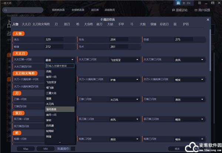This screenshot has height=153, width=222.
Task: Switch to the 大太刀 tab
Action: (x=26, y=24)
